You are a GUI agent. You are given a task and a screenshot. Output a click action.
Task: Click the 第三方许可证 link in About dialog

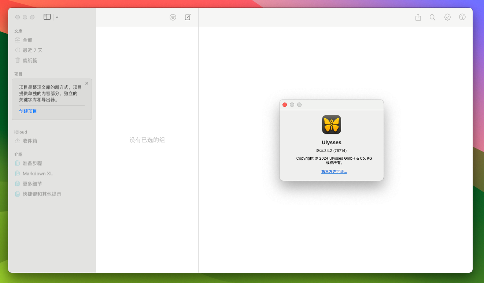334,172
